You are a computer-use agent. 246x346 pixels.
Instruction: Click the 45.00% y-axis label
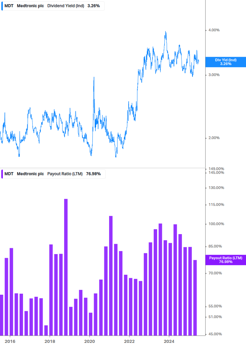pos(215,334)
